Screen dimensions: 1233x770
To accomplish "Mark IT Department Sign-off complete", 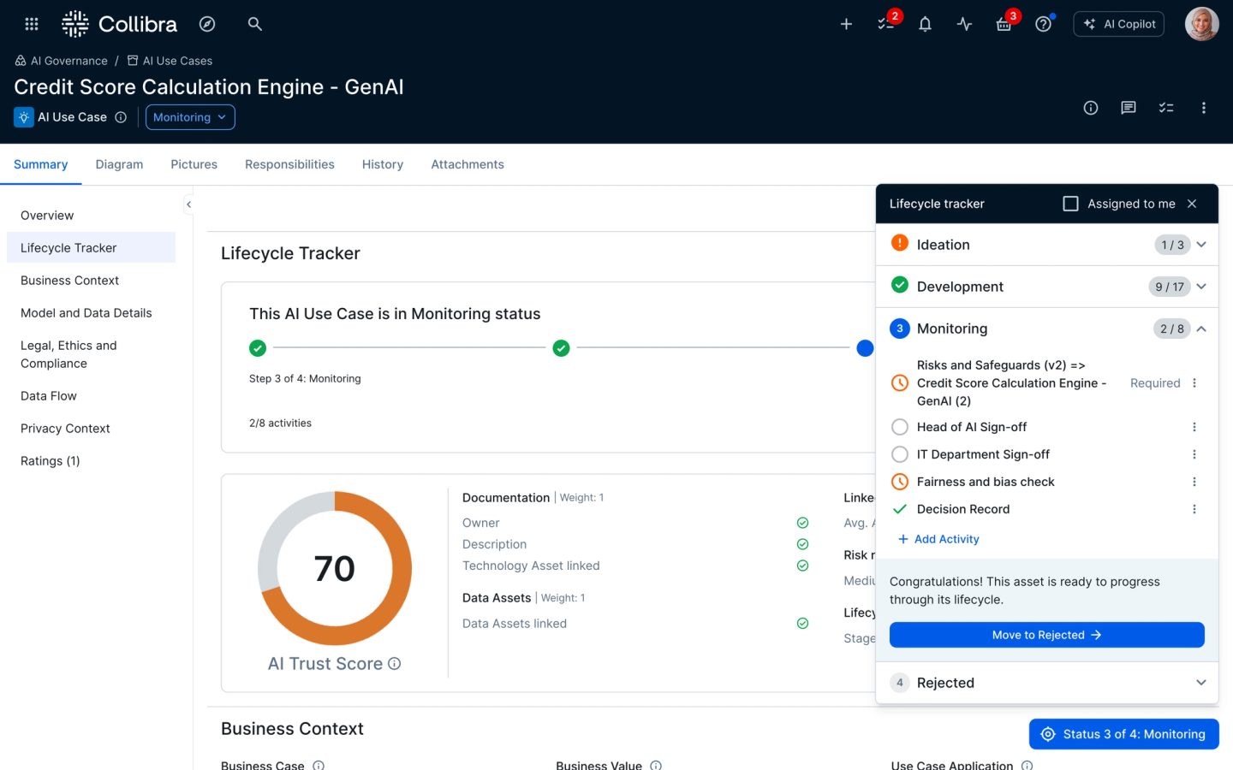I will pyautogui.click(x=900, y=454).
